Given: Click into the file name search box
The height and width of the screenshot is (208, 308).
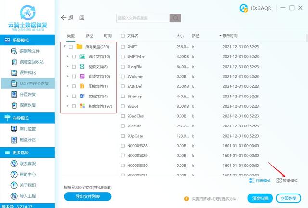Looking at the screenshot, I should point(143,18).
